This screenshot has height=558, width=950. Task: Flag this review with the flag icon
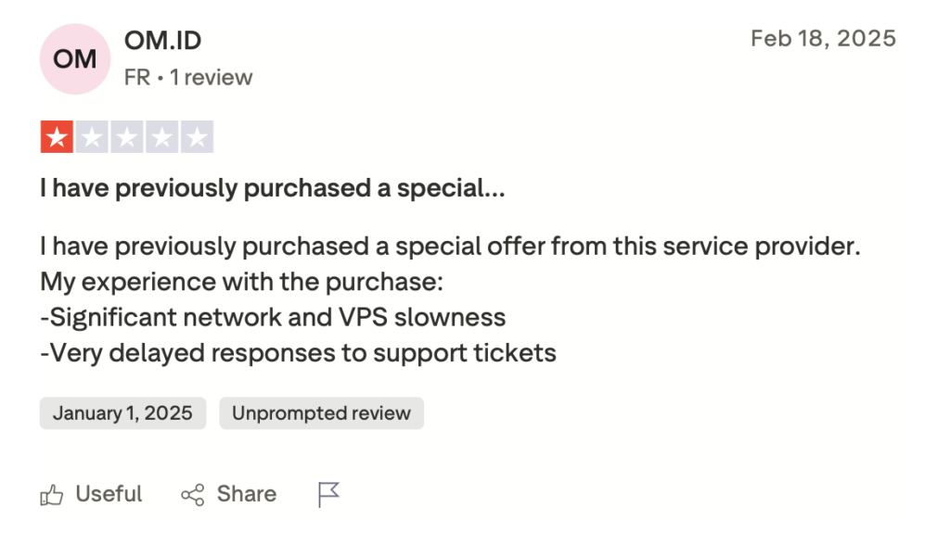(329, 494)
